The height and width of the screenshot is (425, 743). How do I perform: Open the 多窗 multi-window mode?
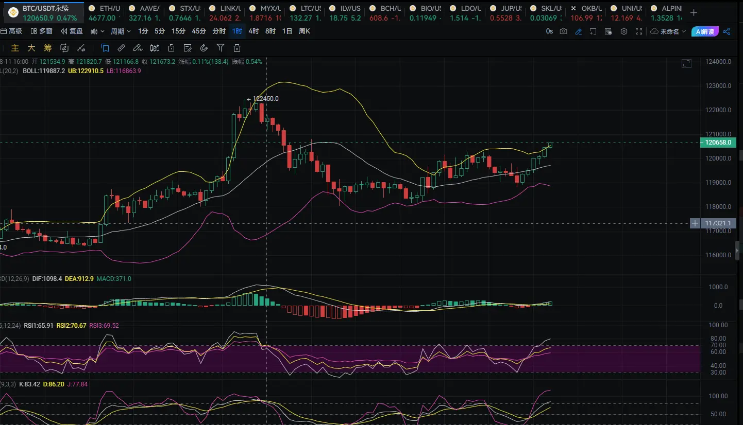[x=41, y=31]
